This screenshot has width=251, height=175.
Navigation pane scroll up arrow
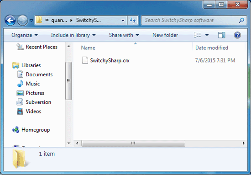click(69, 46)
